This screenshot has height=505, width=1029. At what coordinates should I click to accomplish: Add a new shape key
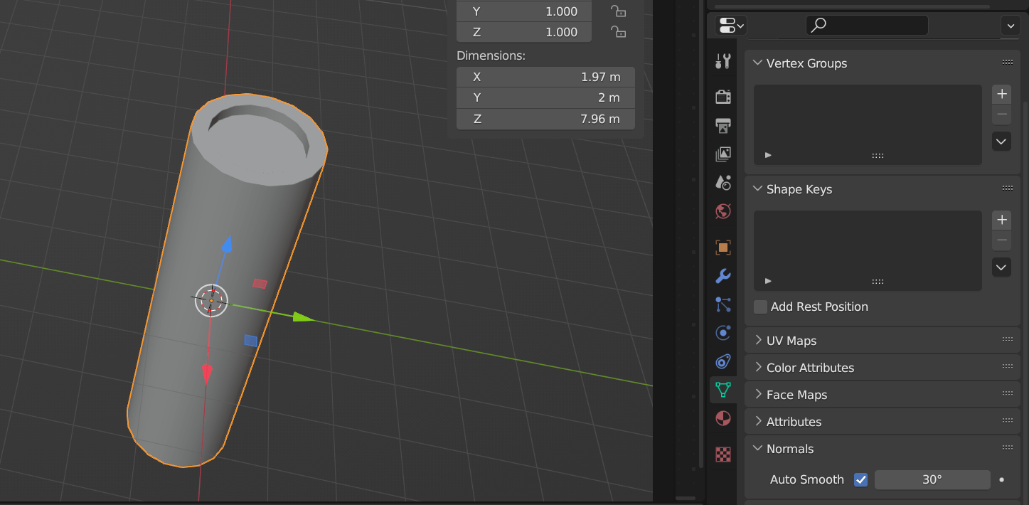tap(1001, 220)
